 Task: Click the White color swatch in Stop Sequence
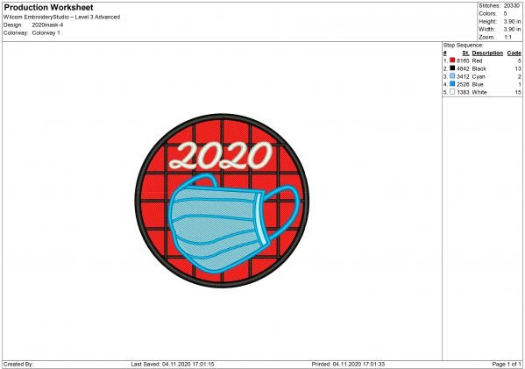pyautogui.click(x=452, y=92)
